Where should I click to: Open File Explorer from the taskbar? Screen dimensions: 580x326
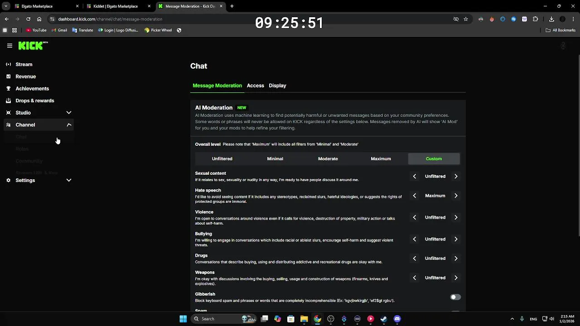[x=304, y=319]
